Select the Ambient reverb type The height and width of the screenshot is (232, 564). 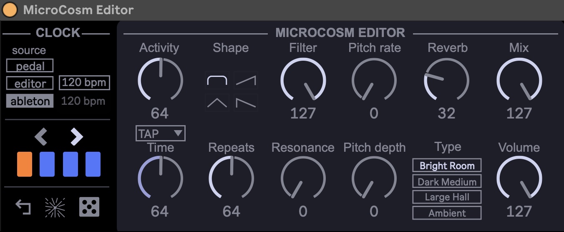[x=447, y=213]
